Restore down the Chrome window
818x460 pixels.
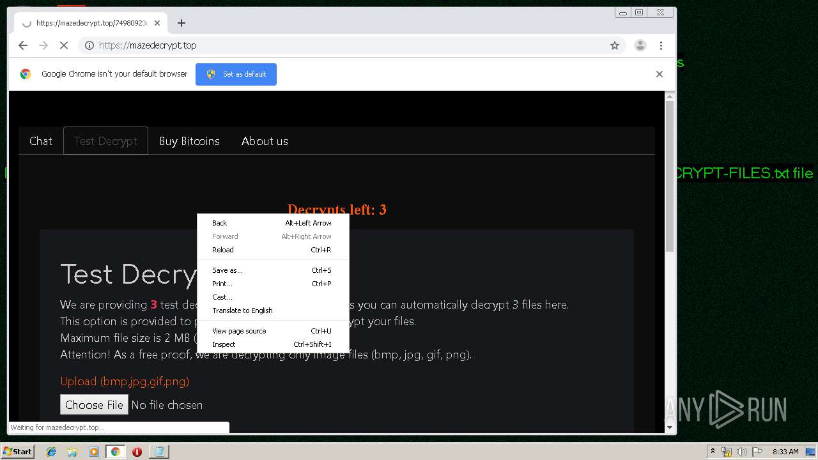point(639,12)
